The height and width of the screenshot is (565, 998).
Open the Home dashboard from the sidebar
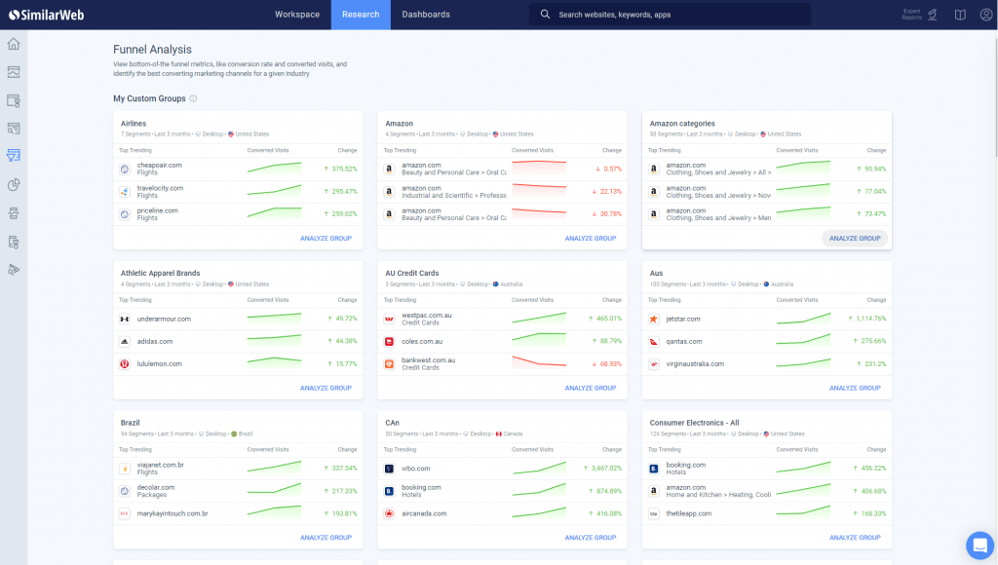[14, 44]
